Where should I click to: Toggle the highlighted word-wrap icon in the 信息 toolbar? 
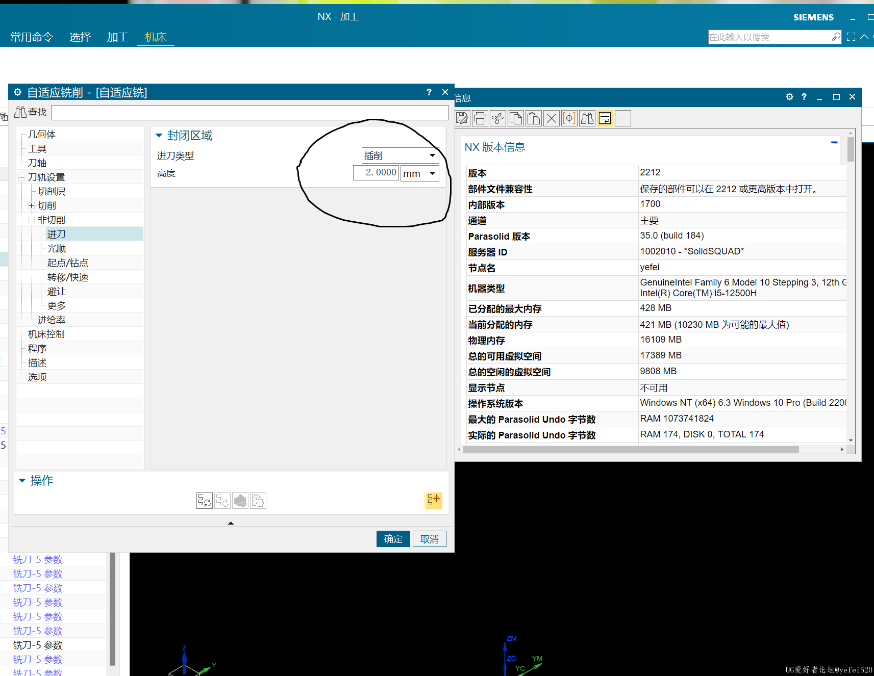605,118
